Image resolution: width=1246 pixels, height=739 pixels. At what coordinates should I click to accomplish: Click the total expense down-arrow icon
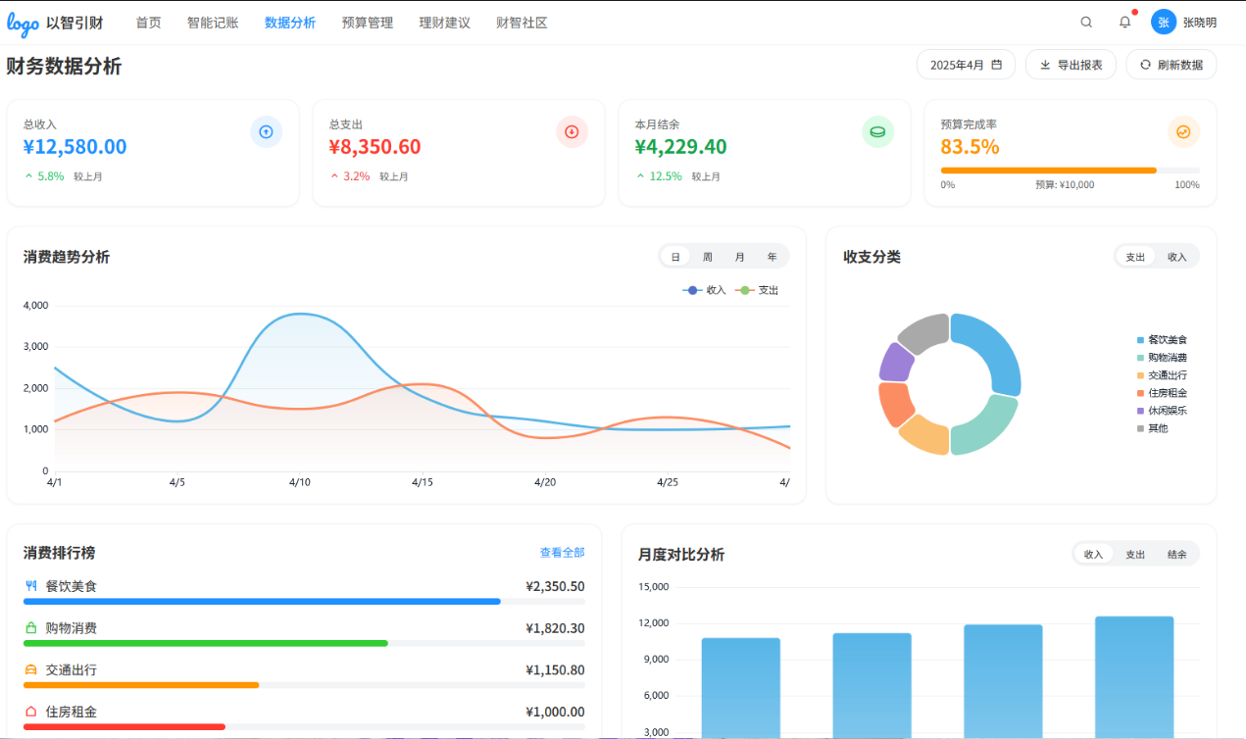pos(572,131)
